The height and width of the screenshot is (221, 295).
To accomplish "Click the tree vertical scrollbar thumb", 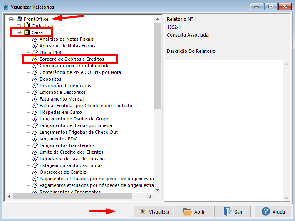I will [157, 66].
